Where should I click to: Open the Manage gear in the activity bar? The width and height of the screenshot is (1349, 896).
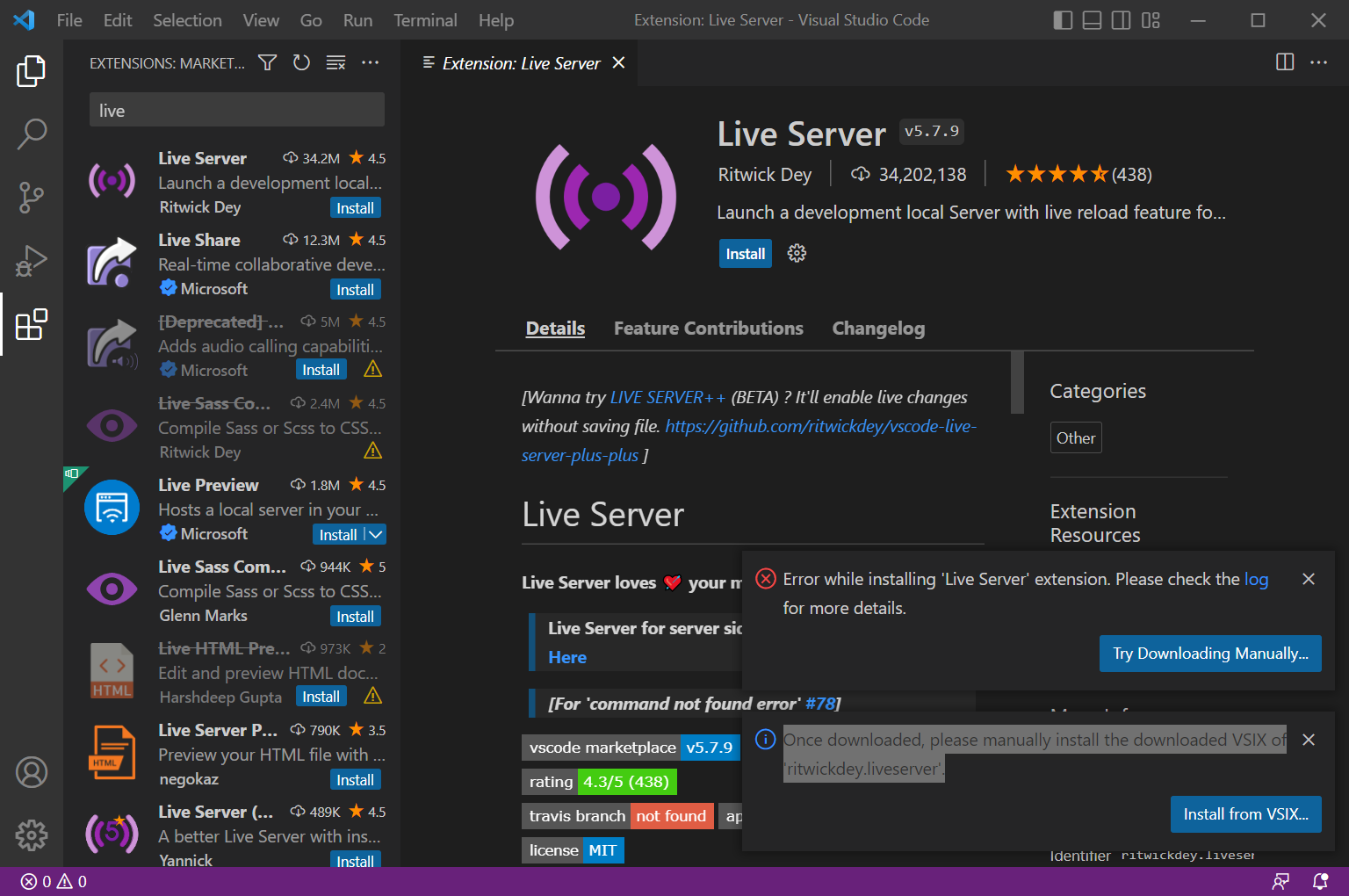coord(32,835)
